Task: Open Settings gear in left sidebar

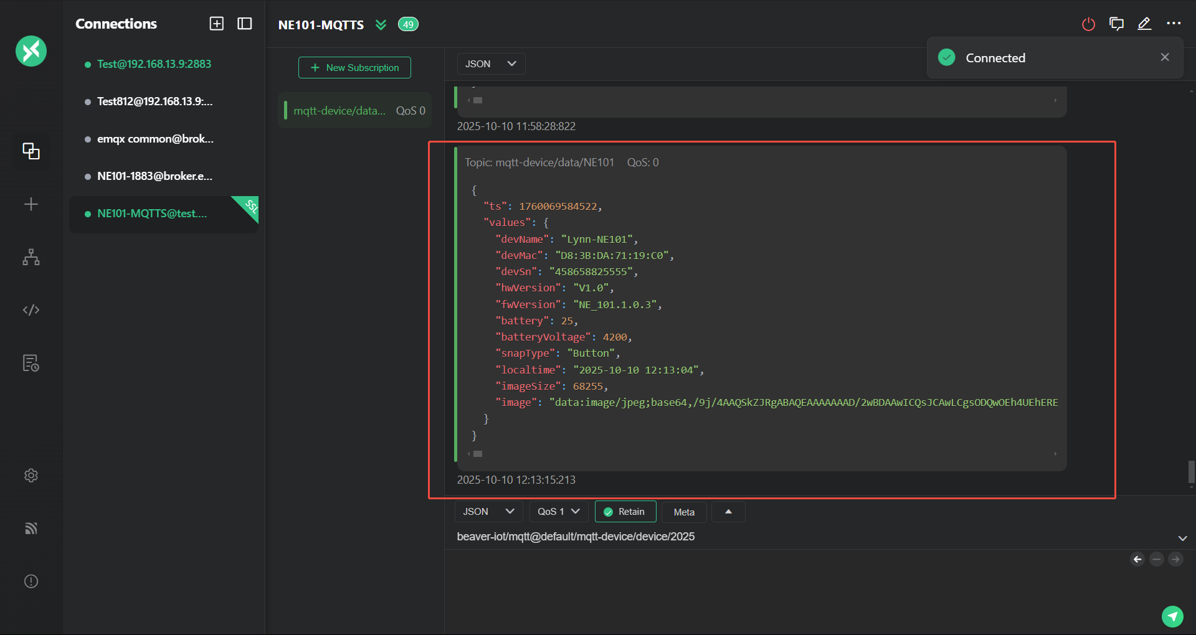Action: tap(31, 476)
